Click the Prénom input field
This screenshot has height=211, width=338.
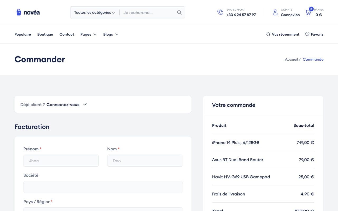coord(61,161)
